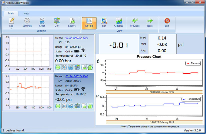Export data icon for device S/N 123

tap(84, 67)
